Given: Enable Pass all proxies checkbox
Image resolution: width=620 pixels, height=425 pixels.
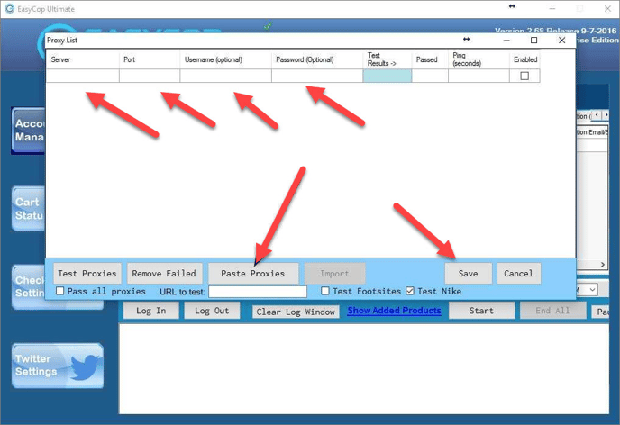Looking at the screenshot, I should [60, 291].
